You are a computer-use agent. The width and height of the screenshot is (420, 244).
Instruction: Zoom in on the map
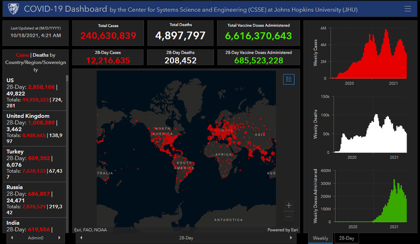click(288, 205)
